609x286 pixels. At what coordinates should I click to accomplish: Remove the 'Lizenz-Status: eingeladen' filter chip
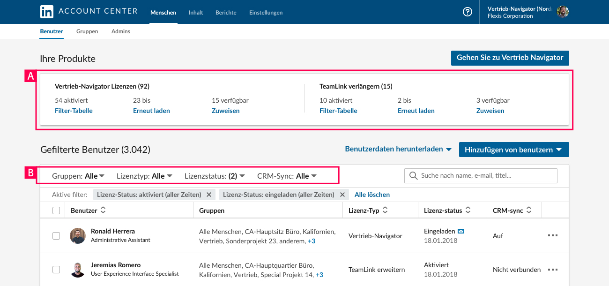pos(342,195)
